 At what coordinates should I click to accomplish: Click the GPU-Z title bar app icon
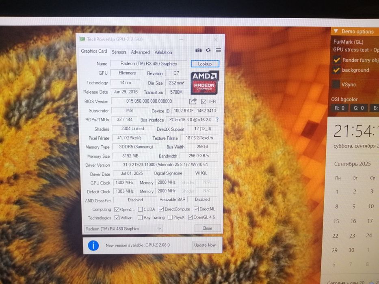[82, 39]
